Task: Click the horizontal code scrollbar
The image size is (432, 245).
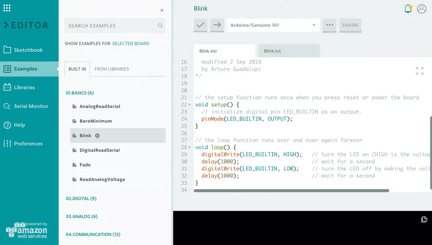Action: 291,190
